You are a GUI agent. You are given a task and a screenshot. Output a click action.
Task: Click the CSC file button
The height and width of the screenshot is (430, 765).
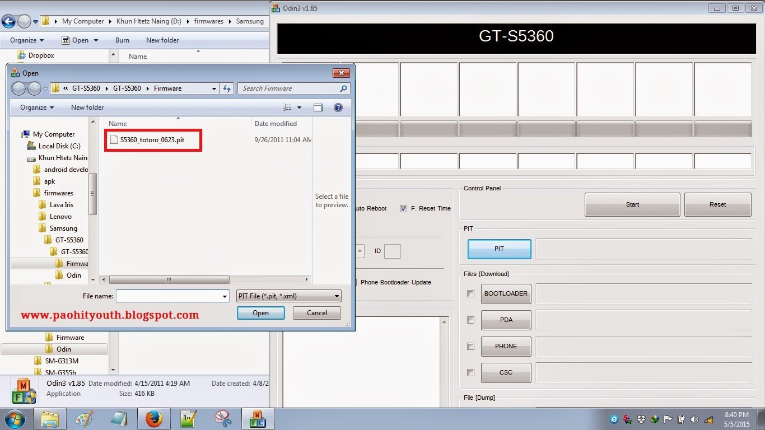[506, 372]
